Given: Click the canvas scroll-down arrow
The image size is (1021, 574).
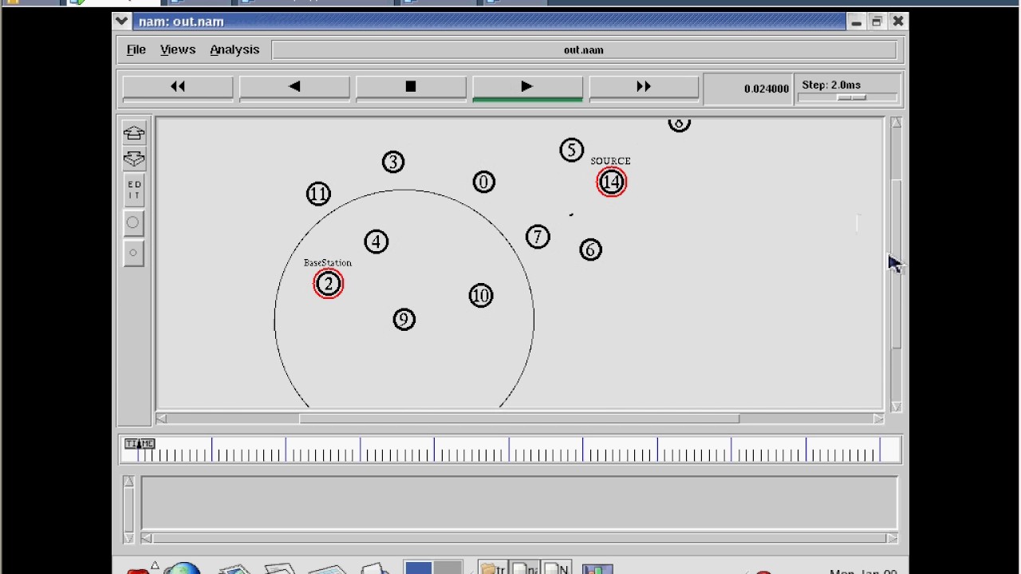Looking at the screenshot, I should click(x=897, y=407).
